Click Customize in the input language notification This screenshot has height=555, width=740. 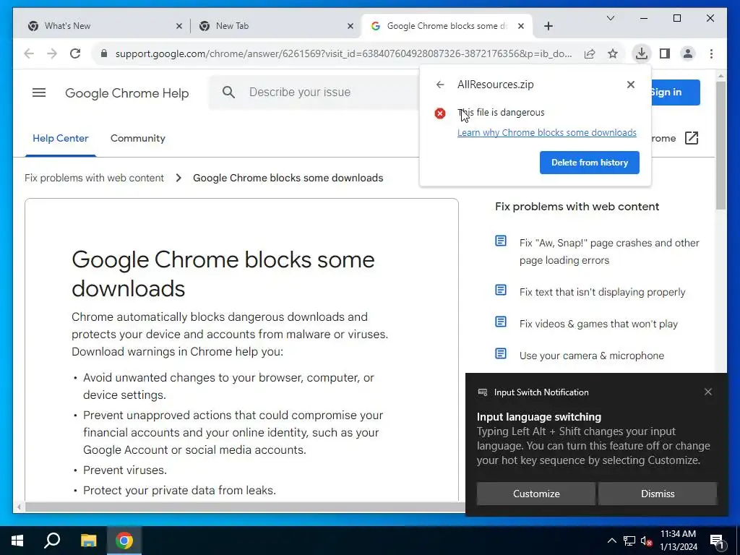coord(536,494)
